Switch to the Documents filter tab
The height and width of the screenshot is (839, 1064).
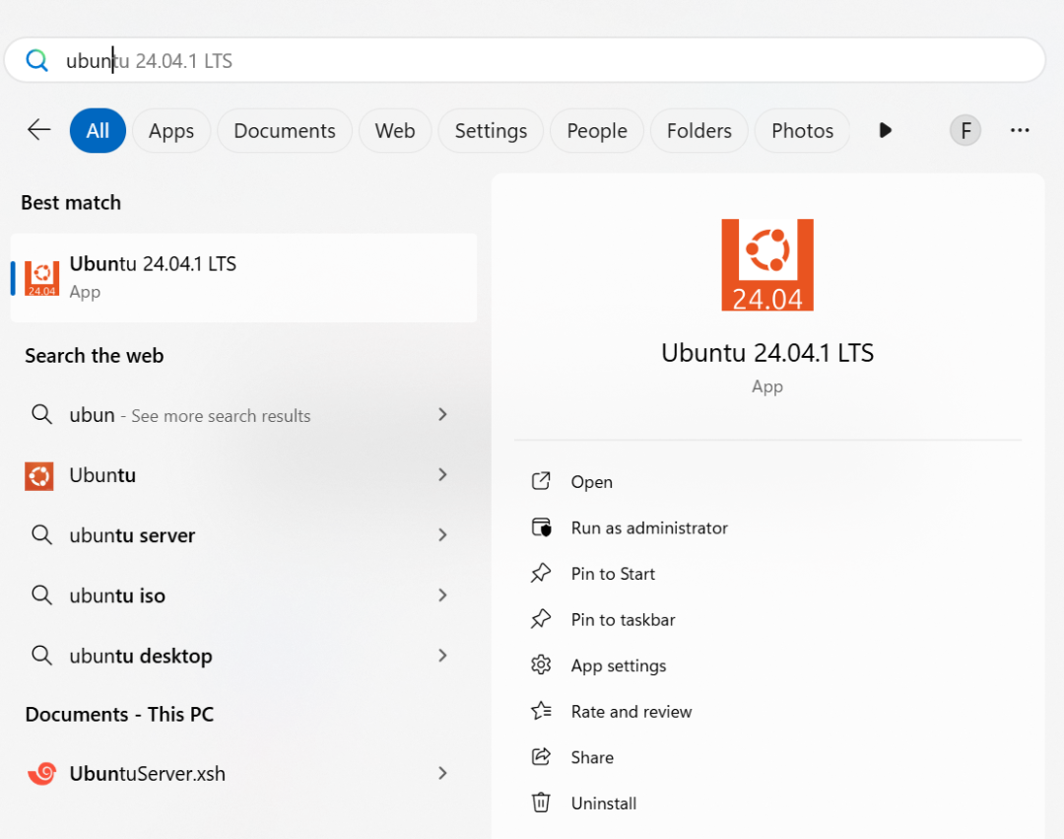[285, 130]
